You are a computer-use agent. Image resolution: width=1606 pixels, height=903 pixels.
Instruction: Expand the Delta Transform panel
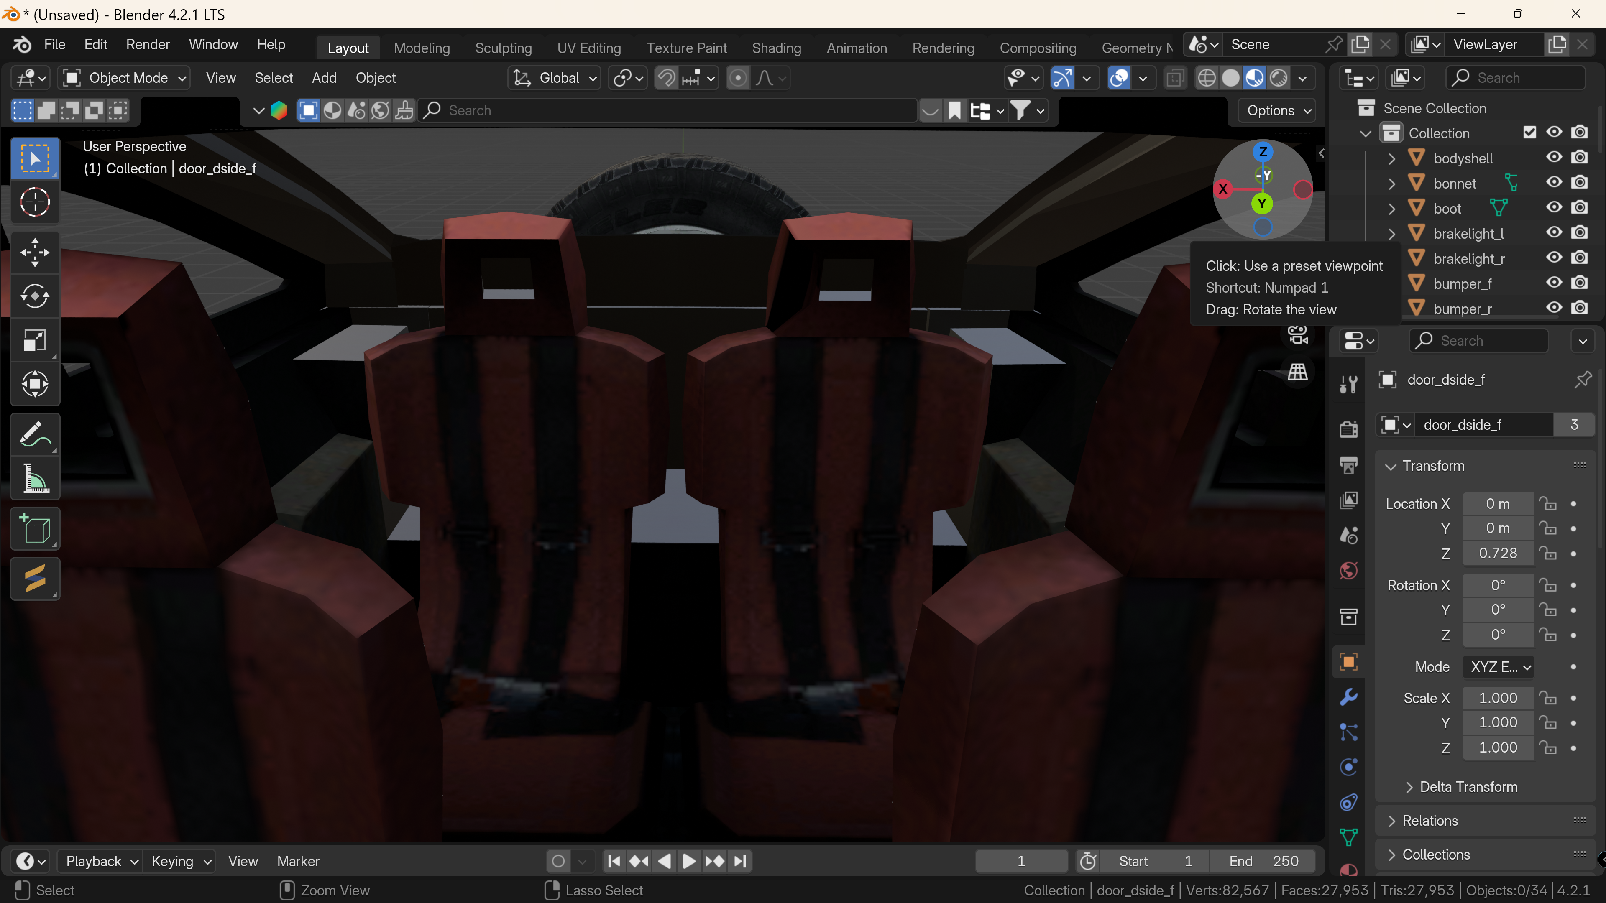1409,787
